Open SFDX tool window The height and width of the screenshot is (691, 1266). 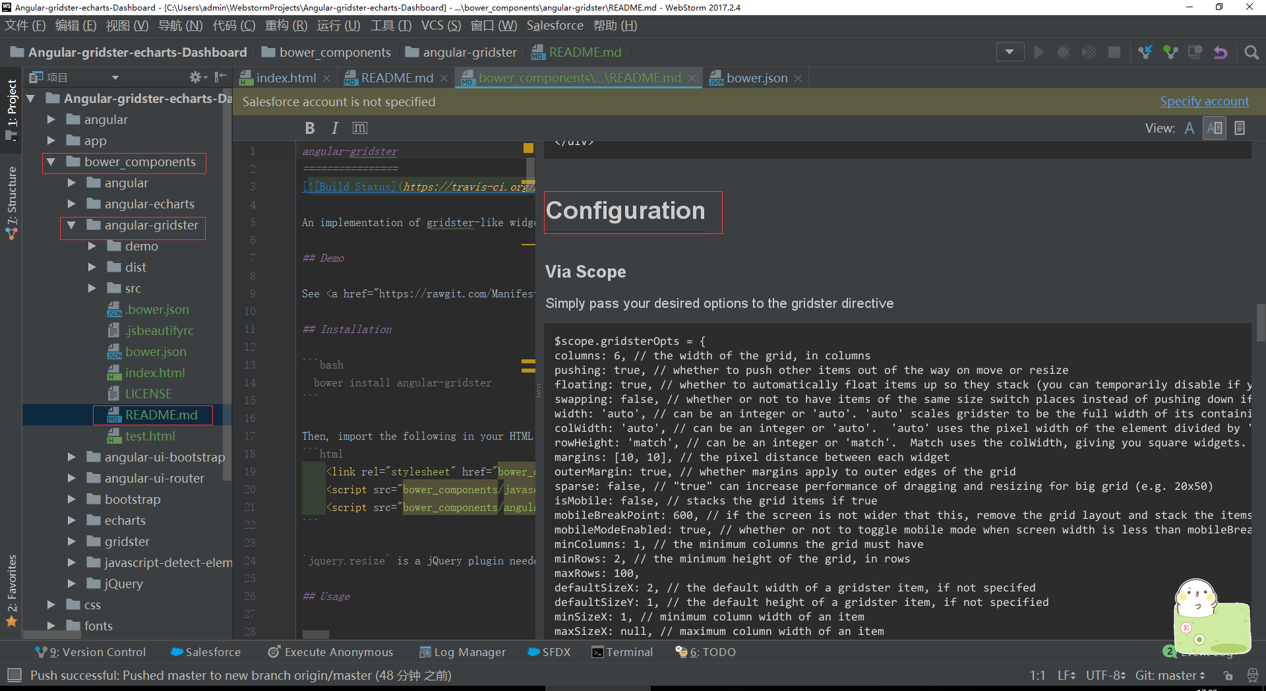pyautogui.click(x=549, y=652)
